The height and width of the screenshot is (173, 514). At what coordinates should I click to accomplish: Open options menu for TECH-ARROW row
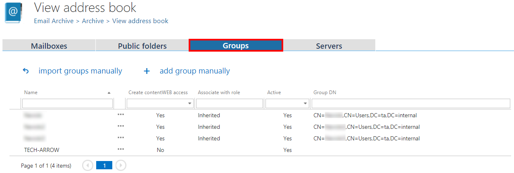pyautogui.click(x=121, y=149)
